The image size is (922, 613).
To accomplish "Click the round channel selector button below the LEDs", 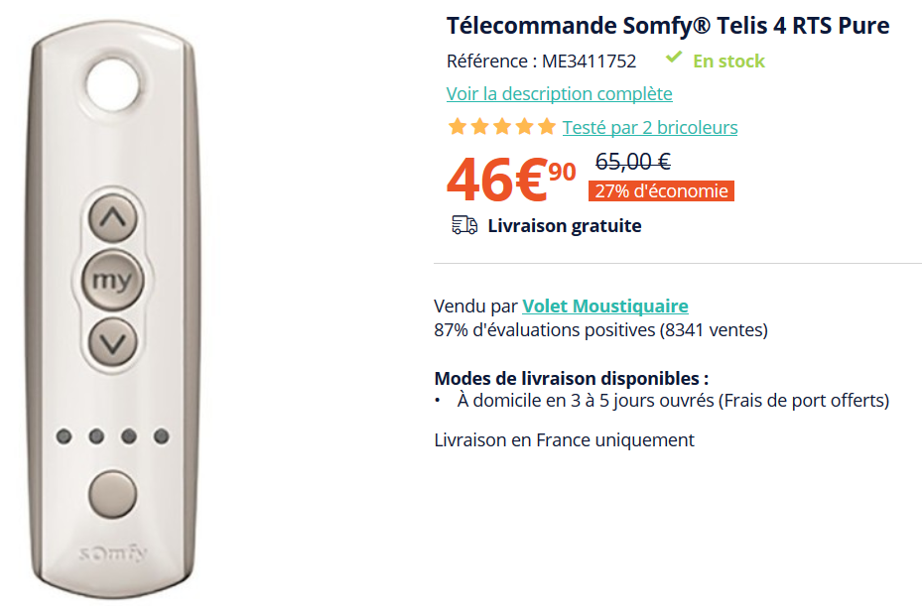I will (112, 493).
